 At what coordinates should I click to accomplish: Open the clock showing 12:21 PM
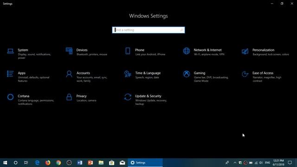pos(278,163)
